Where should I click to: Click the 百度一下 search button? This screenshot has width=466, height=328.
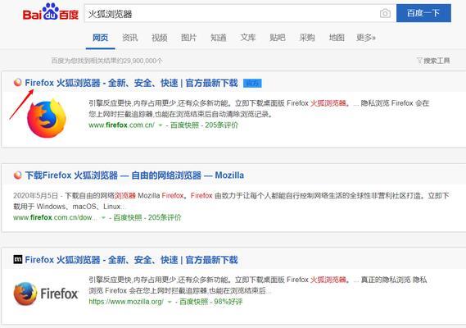coord(423,13)
